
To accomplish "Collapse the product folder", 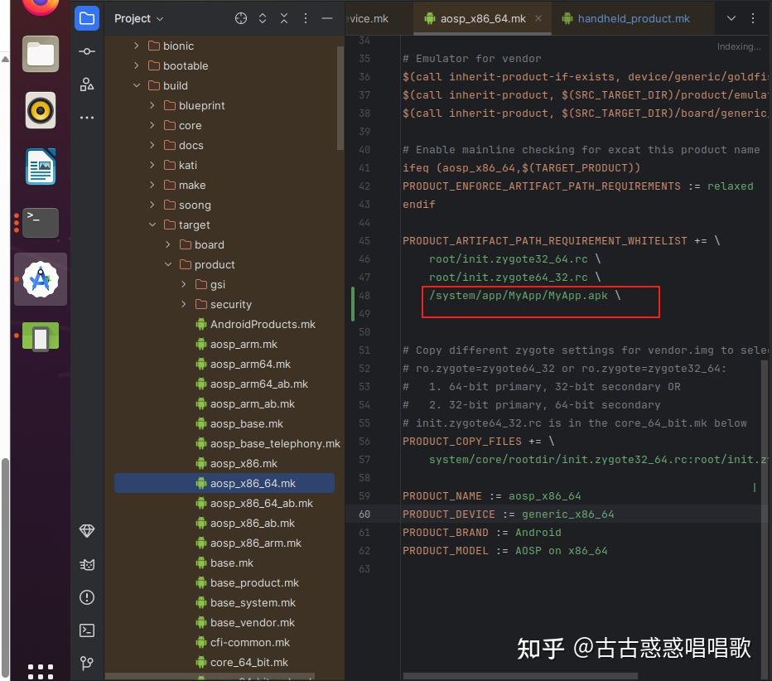I will [x=168, y=264].
